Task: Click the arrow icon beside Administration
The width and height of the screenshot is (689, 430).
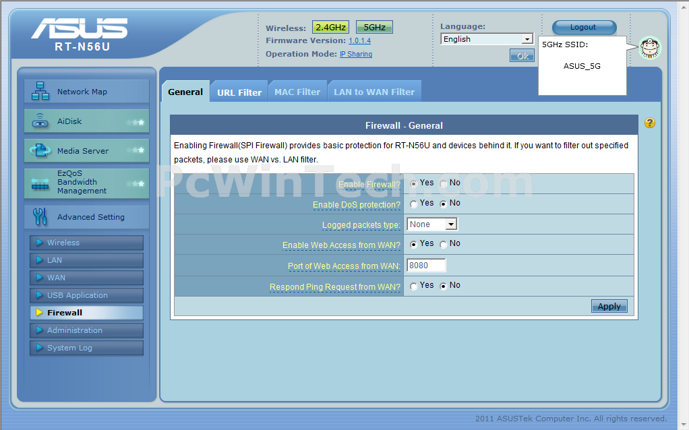Action: click(x=39, y=330)
